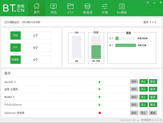
Task: Click 启动 for FileZillServer
Action: coord(134,105)
